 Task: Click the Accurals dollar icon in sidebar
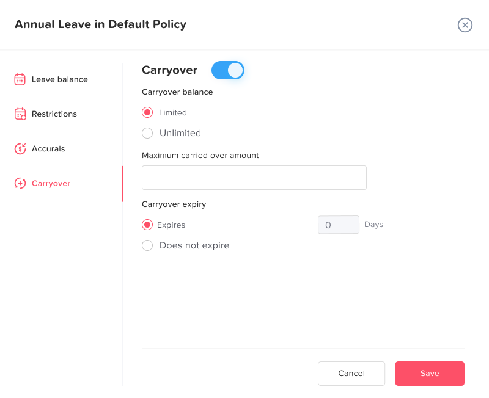20,148
